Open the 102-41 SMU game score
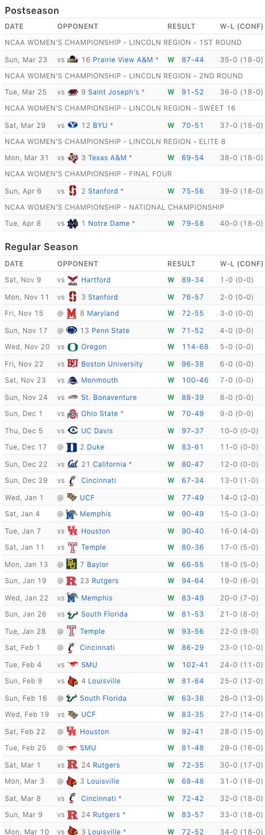The width and height of the screenshot is (265, 835). pos(195,665)
